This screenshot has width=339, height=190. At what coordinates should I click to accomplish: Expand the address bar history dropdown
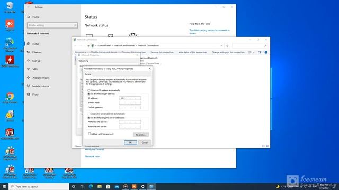(x=221, y=46)
